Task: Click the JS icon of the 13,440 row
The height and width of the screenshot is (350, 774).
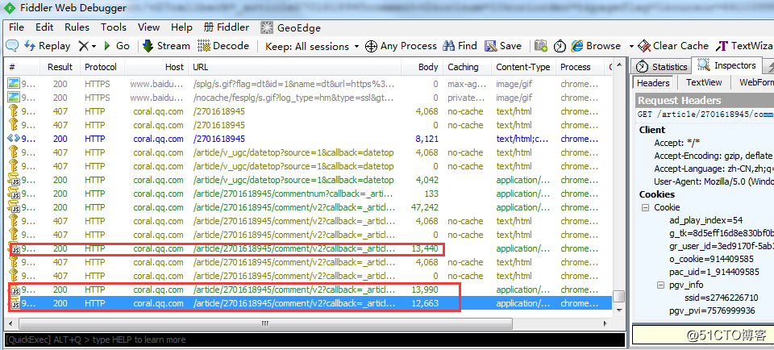Action: [14, 248]
